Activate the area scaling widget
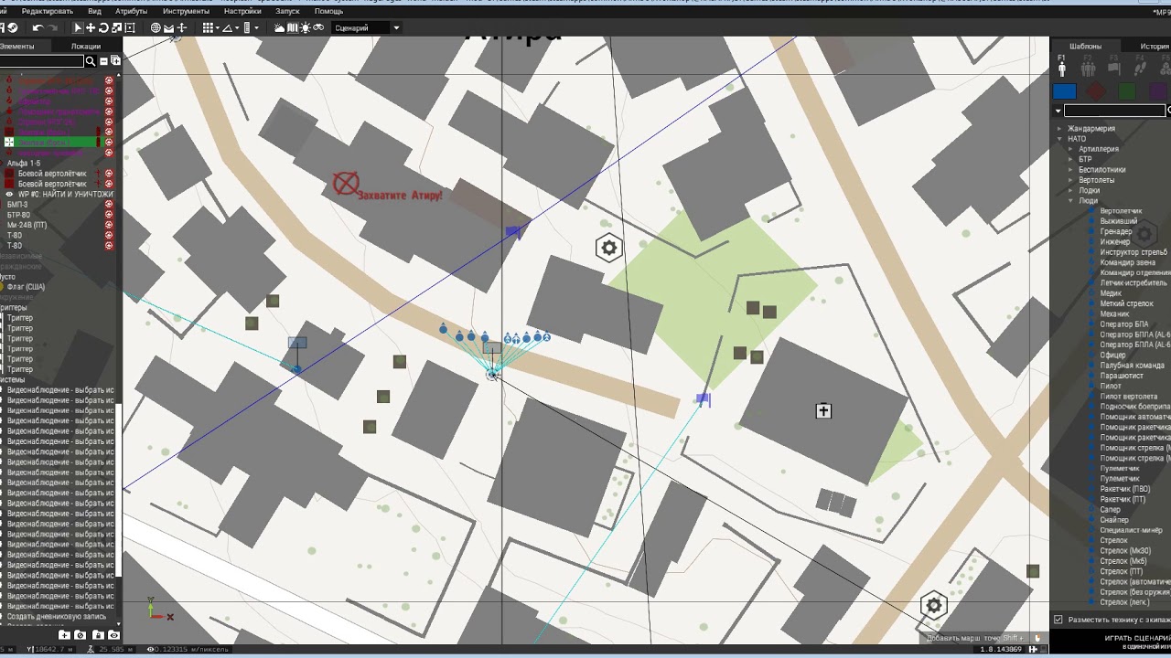This screenshot has width=1171, height=658. 129,28
